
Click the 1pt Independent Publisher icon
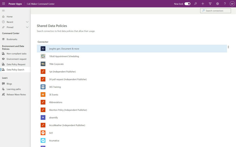(43, 71)
